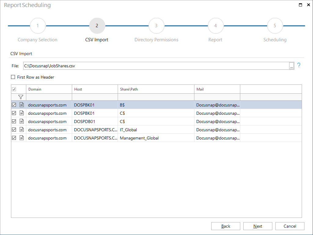Sort by the Mail column header

point(217,89)
